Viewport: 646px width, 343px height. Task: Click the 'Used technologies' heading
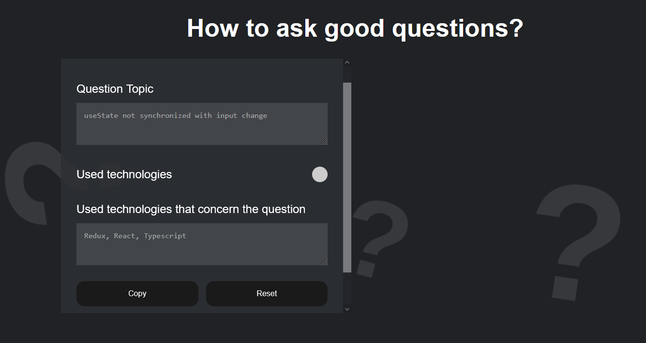coord(124,174)
